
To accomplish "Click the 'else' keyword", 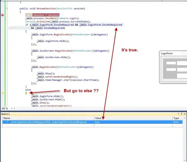I will tap(28, 90).
